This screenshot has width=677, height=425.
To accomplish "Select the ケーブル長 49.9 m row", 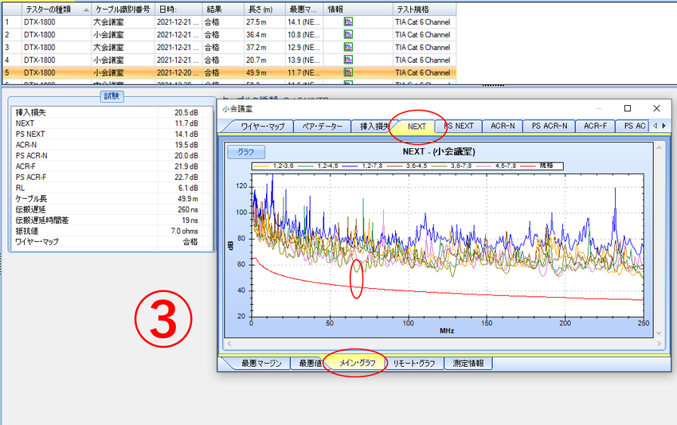I will 112,199.
